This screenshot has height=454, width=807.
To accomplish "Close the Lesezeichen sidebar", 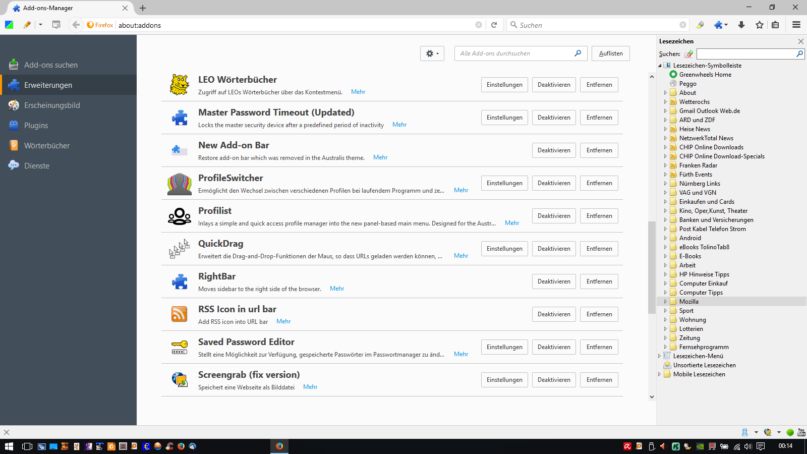I will pyautogui.click(x=801, y=41).
